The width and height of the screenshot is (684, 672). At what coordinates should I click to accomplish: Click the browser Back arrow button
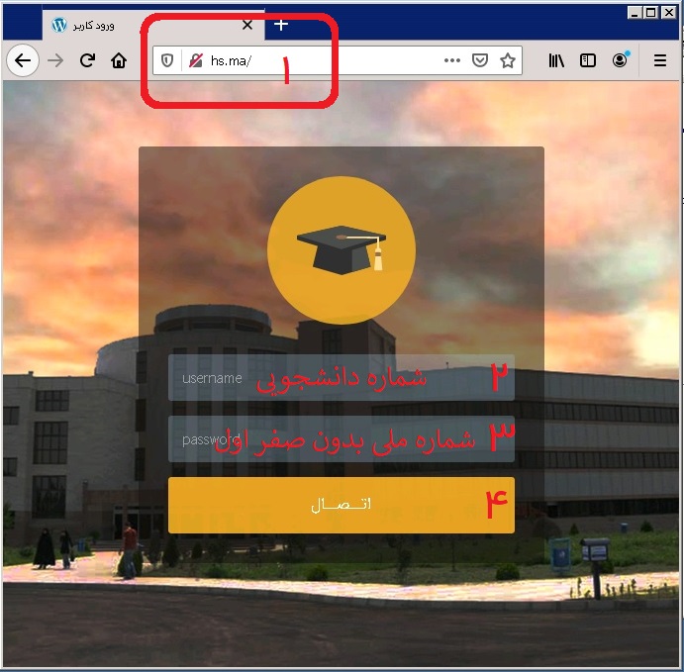point(22,60)
